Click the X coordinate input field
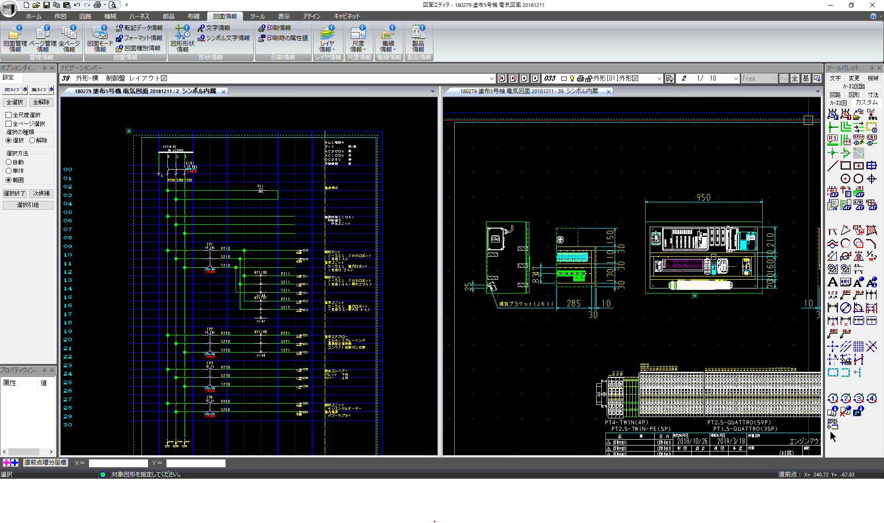 119,463
